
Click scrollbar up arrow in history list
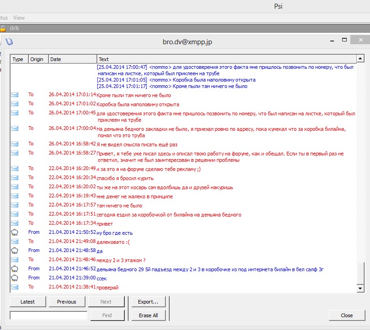pyautogui.click(x=360, y=58)
